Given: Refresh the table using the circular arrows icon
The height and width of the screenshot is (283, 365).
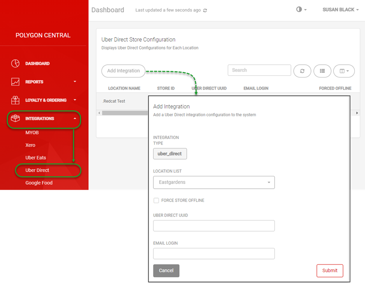Looking at the screenshot, I should pyautogui.click(x=302, y=71).
